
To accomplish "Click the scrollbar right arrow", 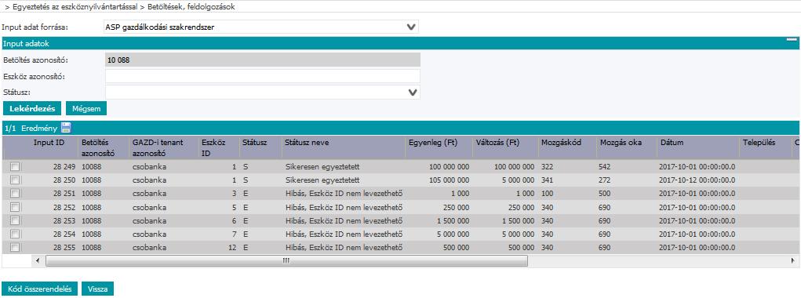I will [792, 260].
